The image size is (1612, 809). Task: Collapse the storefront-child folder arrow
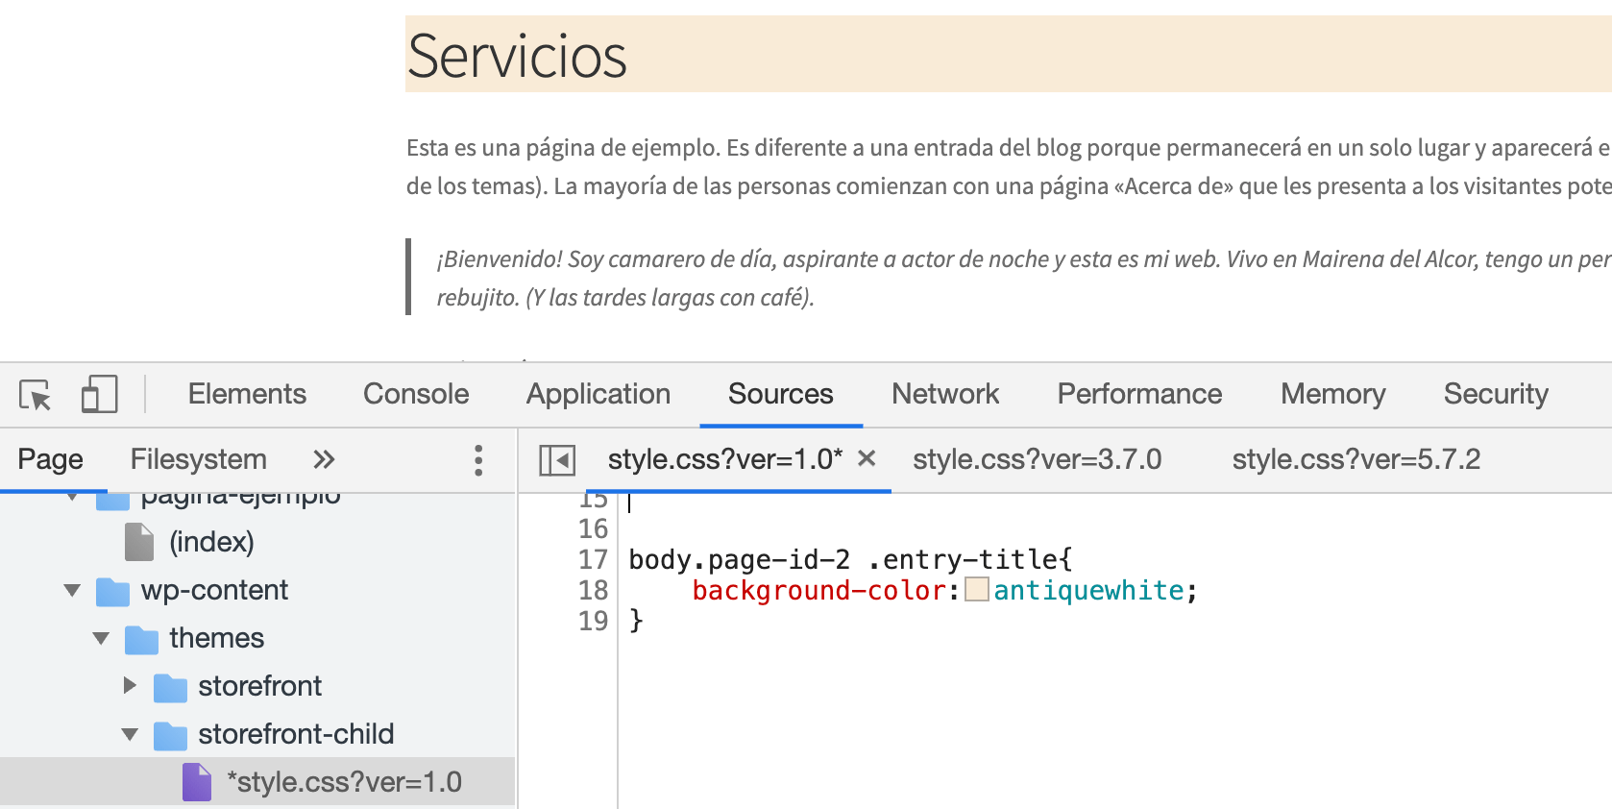(x=130, y=734)
